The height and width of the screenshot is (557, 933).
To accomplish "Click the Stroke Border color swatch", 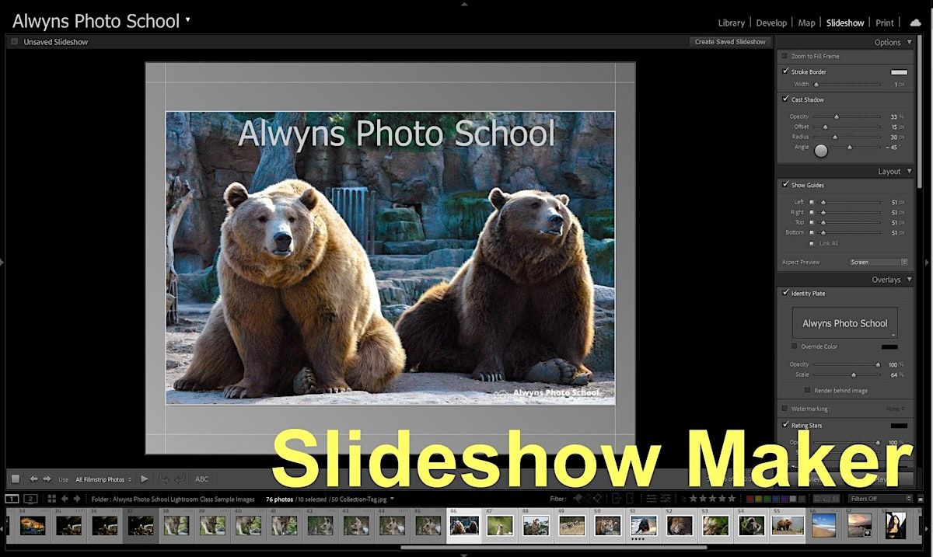I will pos(899,72).
